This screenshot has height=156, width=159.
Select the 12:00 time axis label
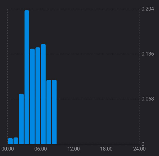point(73,149)
